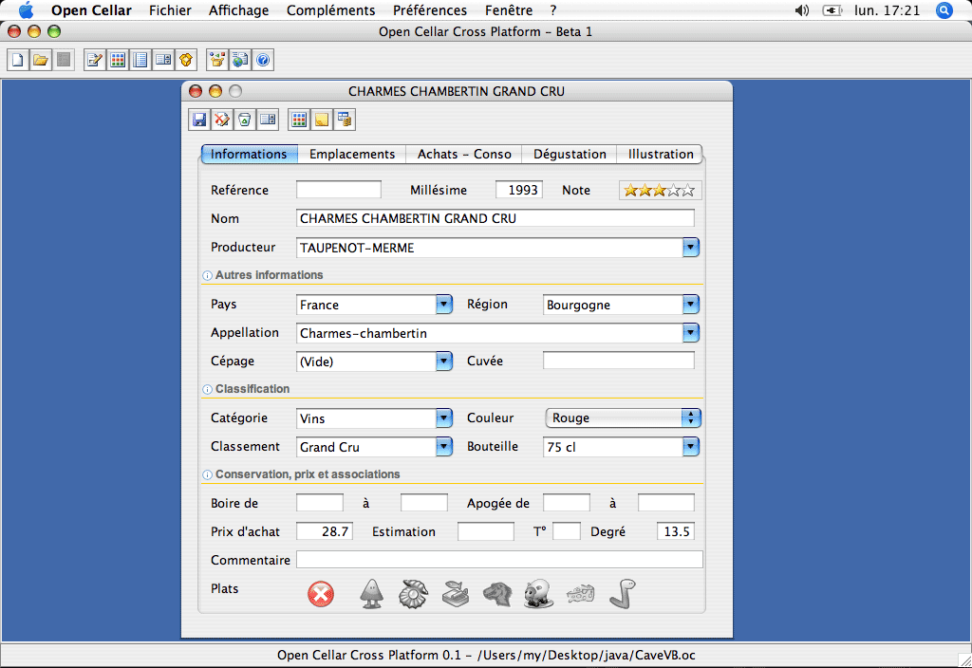Open the Fenêtre menu
Viewport: 972px width, 668px height.
coord(509,10)
